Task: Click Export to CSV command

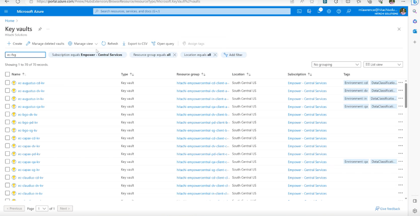Action: coord(135,43)
